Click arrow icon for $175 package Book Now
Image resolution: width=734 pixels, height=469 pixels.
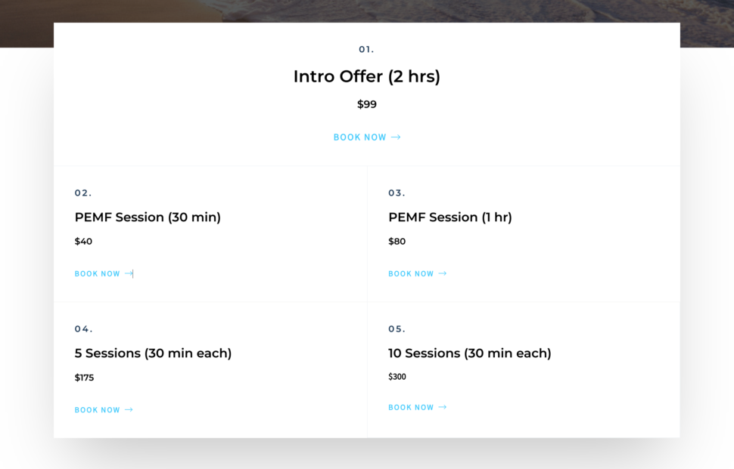129,410
